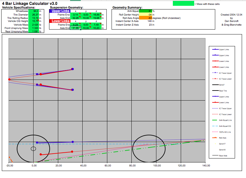
Task: Click the '& Greg Blanchette' author text
Action: (231, 25)
